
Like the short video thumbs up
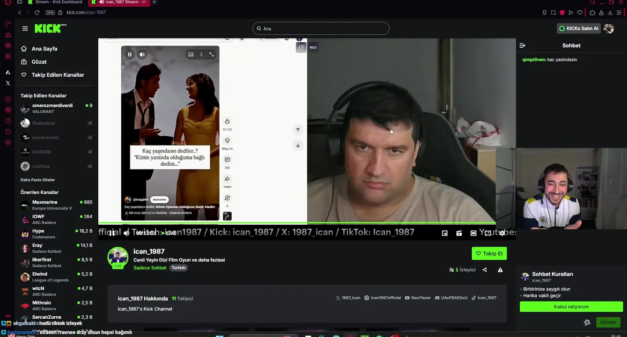tap(227, 121)
